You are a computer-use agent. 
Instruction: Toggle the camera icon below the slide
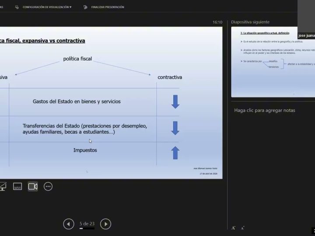pyautogui.click(x=33, y=187)
